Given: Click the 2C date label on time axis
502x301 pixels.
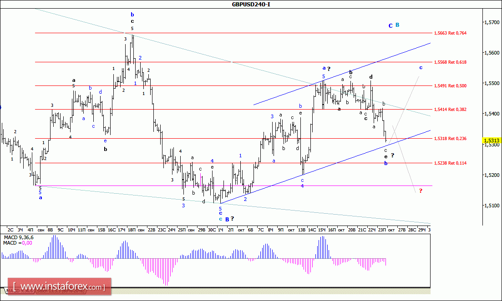Looking at the screenshot, I should coord(10,230).
